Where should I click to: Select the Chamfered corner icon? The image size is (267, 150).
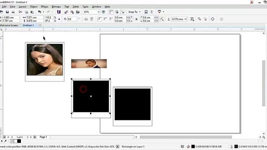tap(111, 19)
